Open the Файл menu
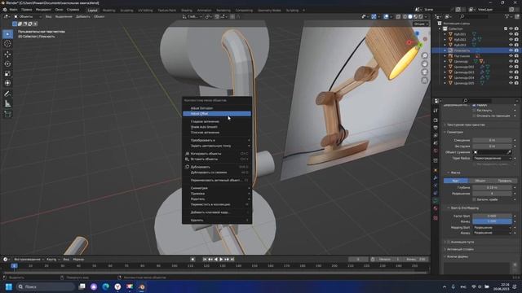 [14, 10]
